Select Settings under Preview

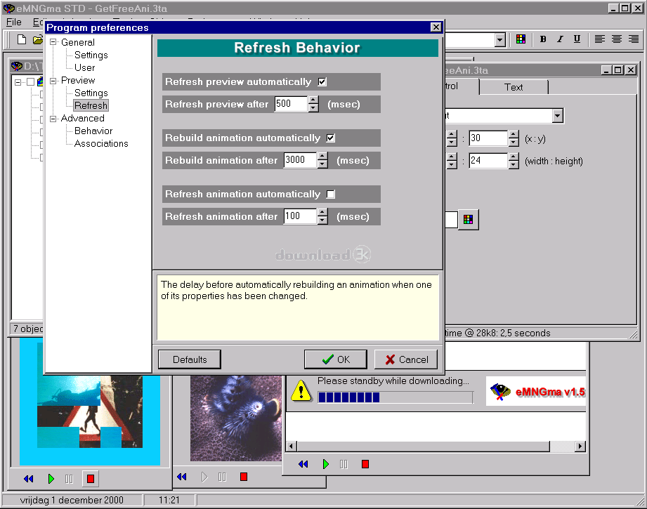coord(91,93)
